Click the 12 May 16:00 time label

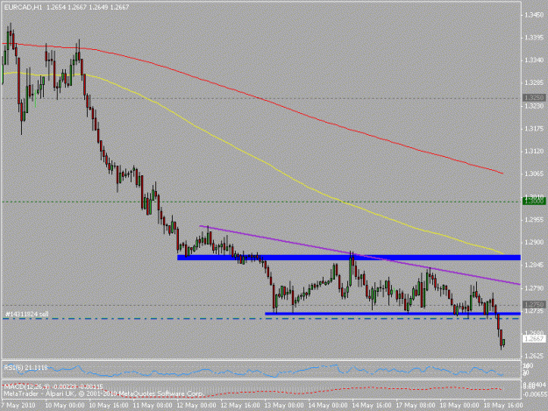(x=241, y=406)
